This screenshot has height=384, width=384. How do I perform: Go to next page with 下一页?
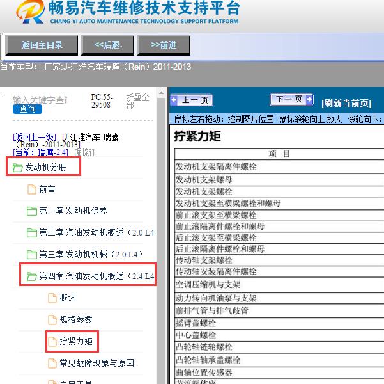[291, 99]
